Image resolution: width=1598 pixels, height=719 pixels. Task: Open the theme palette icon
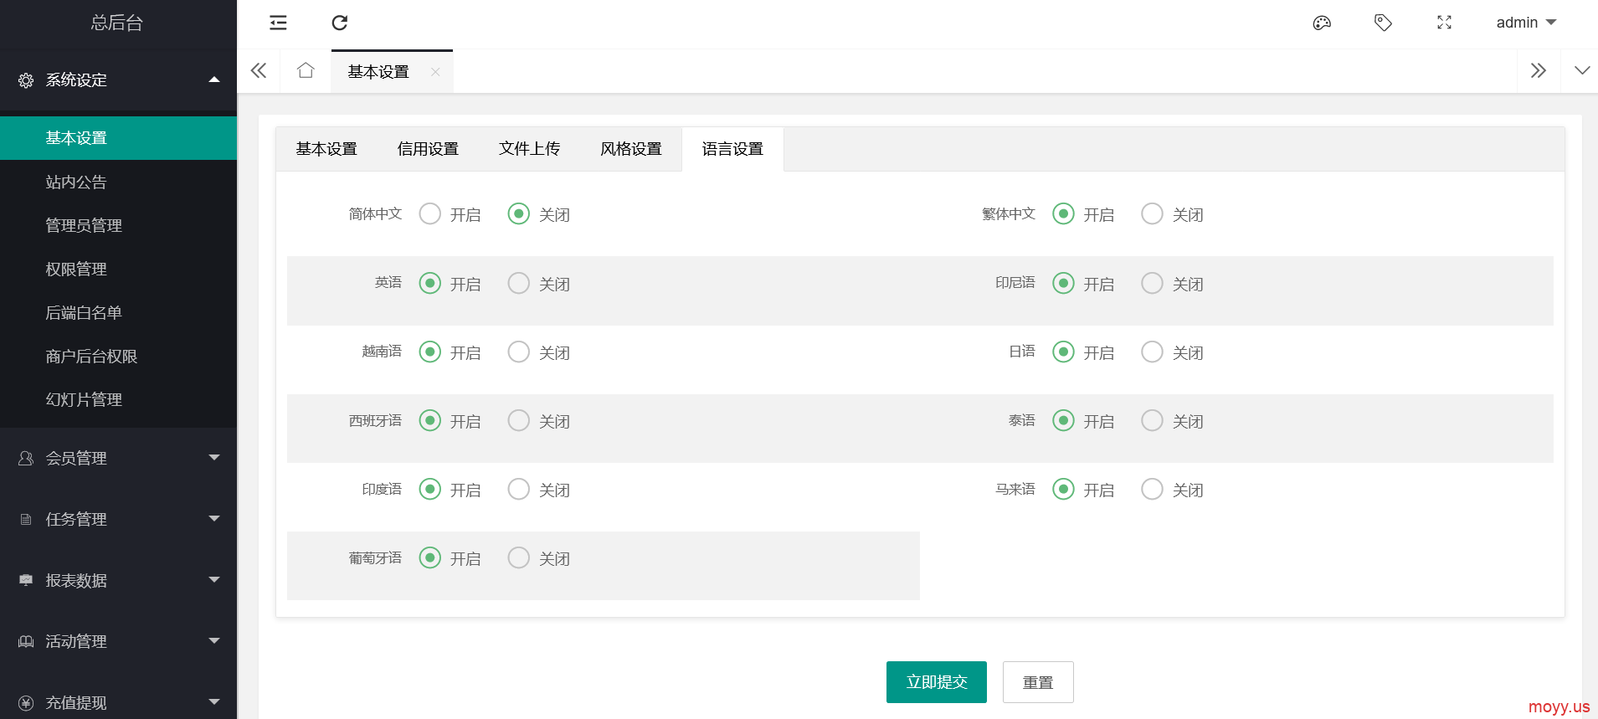click(1322, 23)
